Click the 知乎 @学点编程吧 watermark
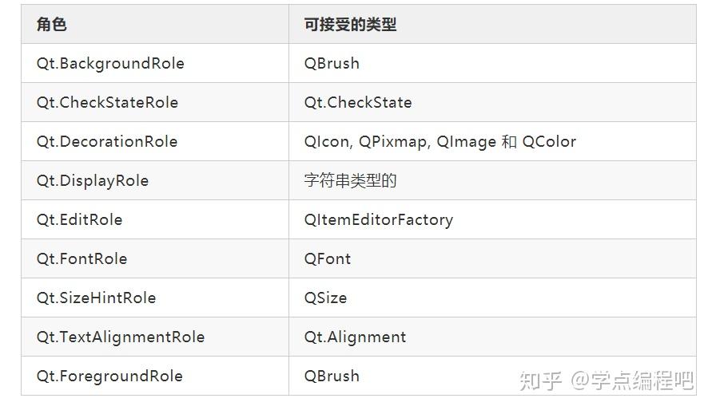Screen dimensions: 712x410 [x=607, y=380]
